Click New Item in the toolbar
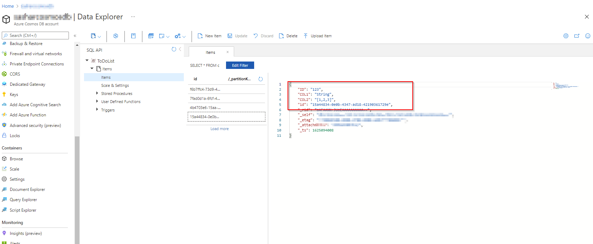Screen dimensions: 593x244 (210, 36)
